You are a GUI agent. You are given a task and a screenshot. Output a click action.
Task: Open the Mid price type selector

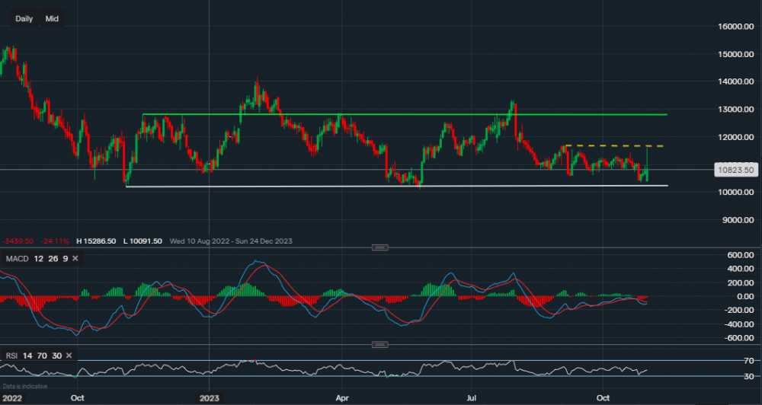click(x=52, y=18)
